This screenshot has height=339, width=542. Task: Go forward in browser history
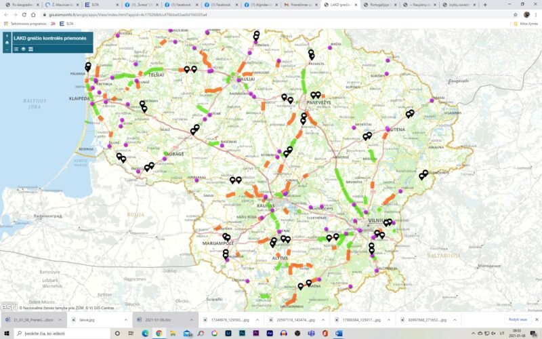pos(15,15)
